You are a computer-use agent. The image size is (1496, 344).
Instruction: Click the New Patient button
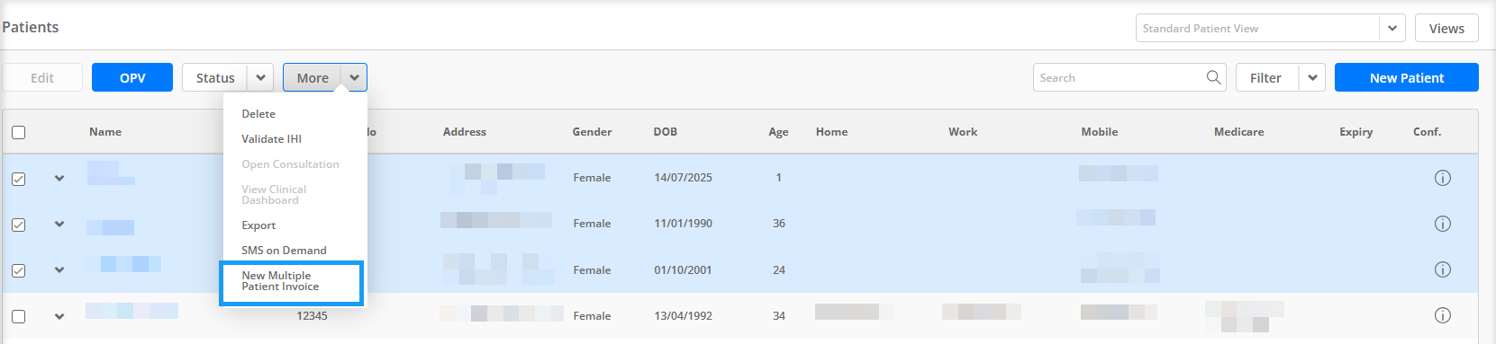click(1406, 77)
